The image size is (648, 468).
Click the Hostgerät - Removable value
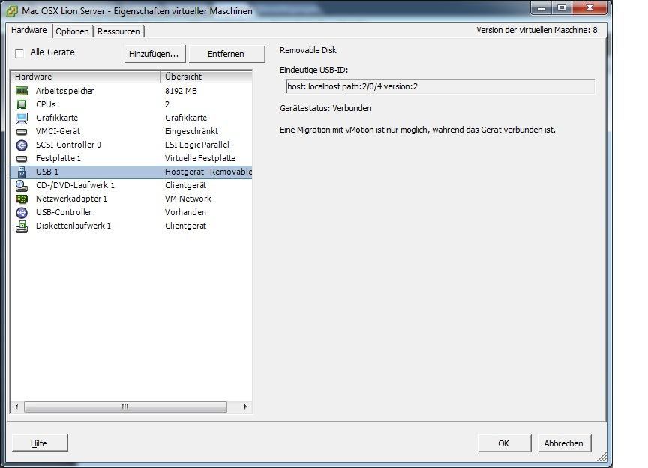tap(208, 172)
